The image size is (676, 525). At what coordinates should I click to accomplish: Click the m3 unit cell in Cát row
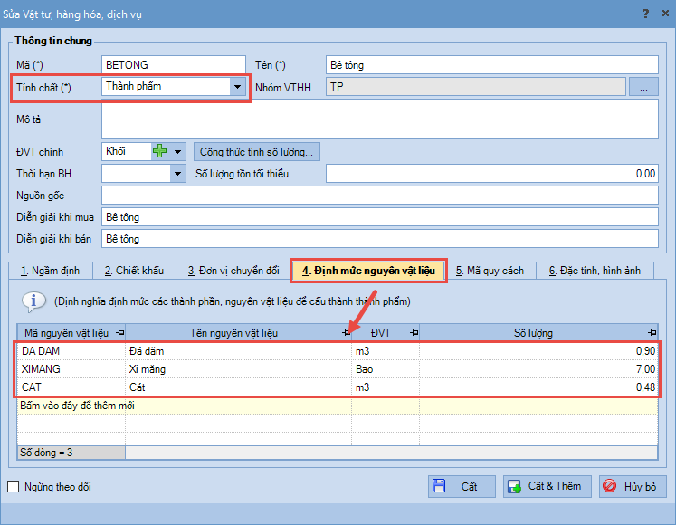[386, 387]
